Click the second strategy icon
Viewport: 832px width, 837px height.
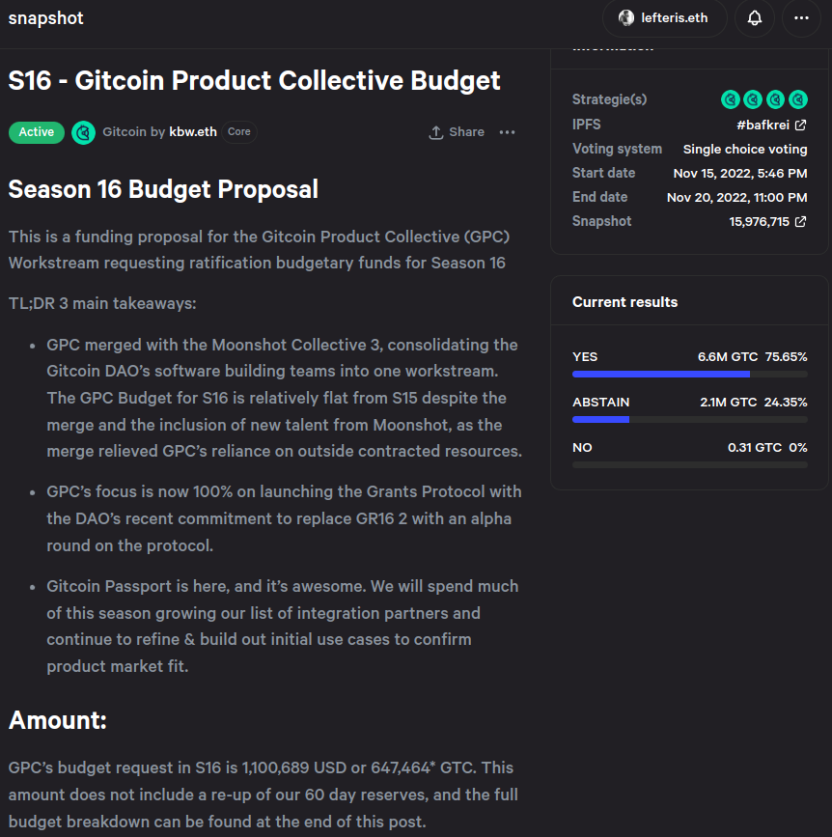coord(753,99)
